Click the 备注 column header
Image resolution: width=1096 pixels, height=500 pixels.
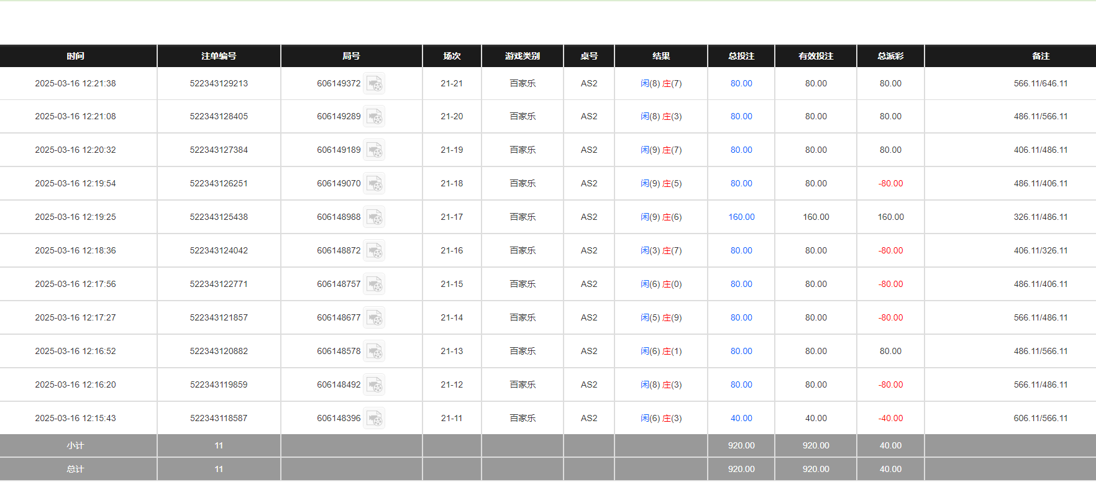1041,56
